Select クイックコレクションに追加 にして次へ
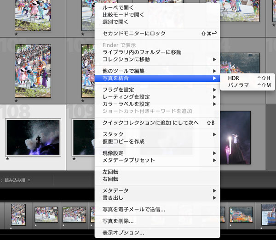The height and width of the screenshot is (240, 276). [x=157, y=123]
